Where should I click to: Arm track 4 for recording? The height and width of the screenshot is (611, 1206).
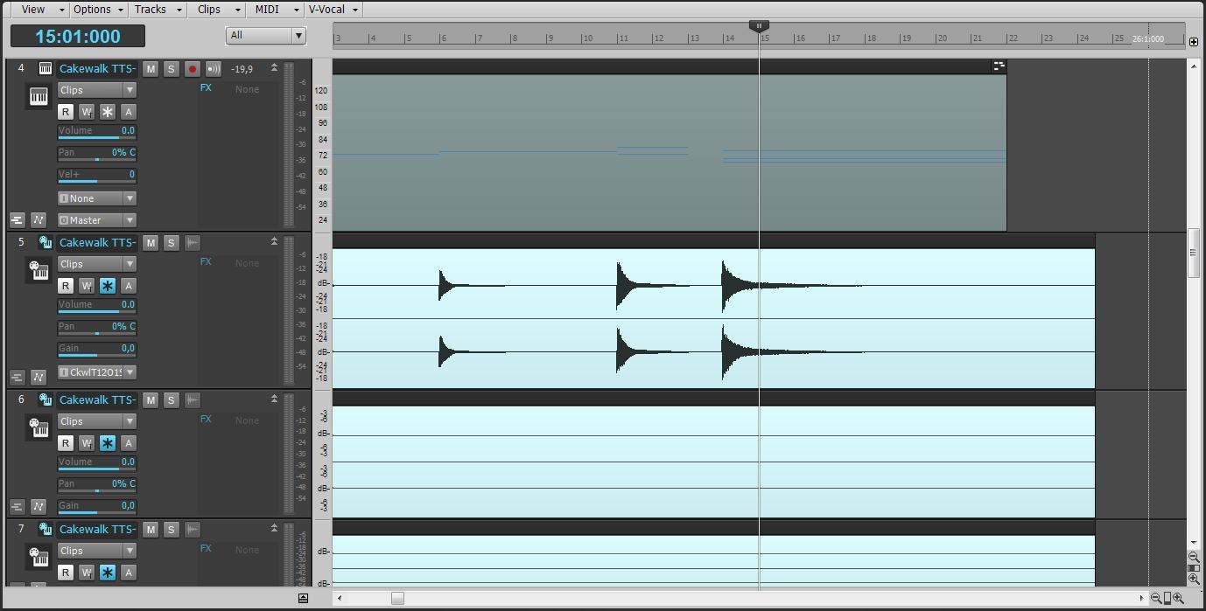click(x=193, y=69)
